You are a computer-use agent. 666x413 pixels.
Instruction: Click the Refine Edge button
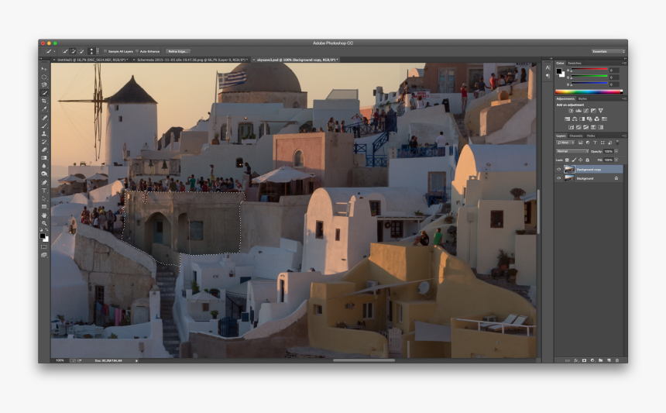(x=177, y=51)
